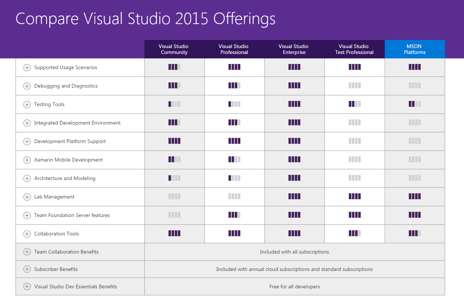The height and width of the screenshot is (302, 464).
Task: Expand the Testing Tools row
Action: (x=27, y=105)
